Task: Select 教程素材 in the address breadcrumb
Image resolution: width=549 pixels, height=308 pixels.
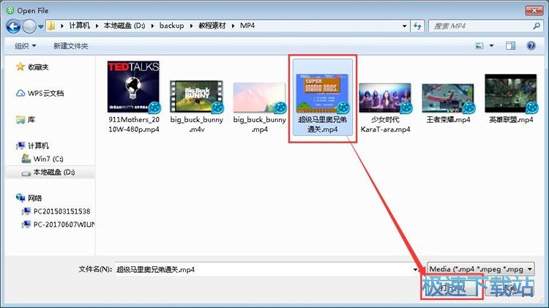Action: tap(212, 26)
